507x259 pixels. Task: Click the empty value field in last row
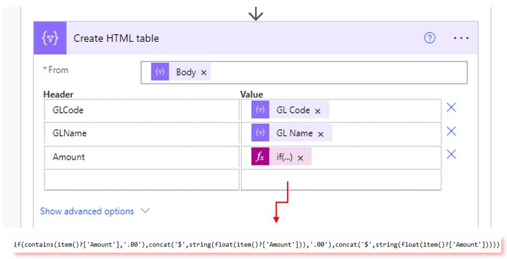coord(341,180)
